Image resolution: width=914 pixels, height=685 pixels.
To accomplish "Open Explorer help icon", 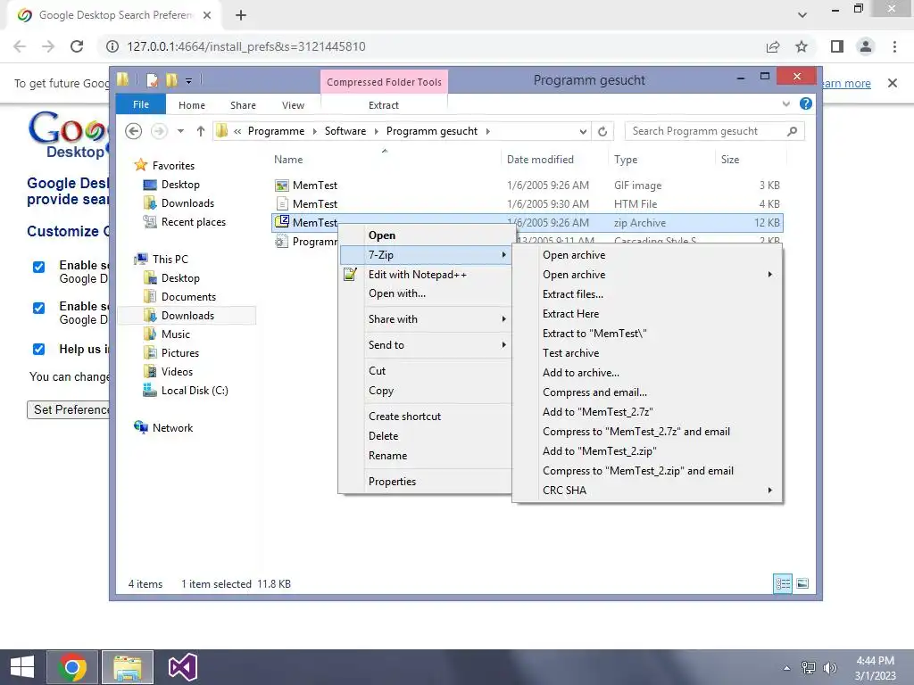I will tap(806, 103).
